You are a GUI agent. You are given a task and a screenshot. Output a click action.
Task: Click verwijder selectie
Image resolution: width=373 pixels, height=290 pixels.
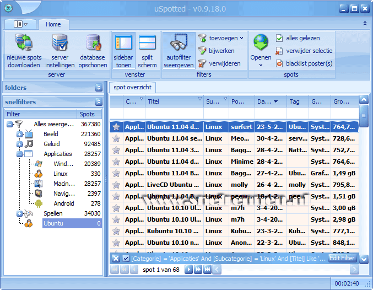tap(304, 51)
